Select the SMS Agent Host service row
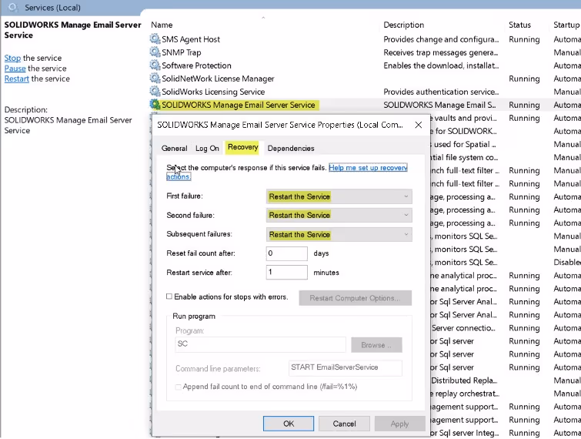 tap(365, 39)
